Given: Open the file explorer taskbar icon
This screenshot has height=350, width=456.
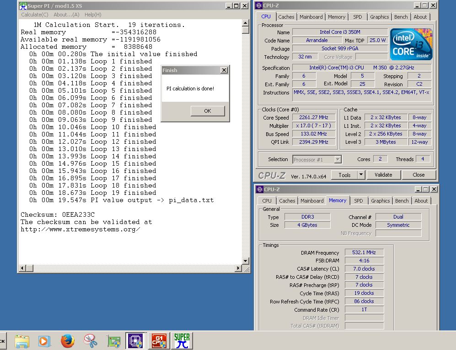Looking at the screenshot, I should click(x=22, y=341).
